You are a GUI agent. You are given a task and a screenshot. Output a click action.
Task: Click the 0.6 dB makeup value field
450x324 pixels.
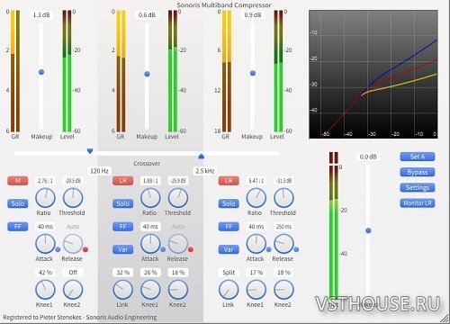(x=147, y=15)
